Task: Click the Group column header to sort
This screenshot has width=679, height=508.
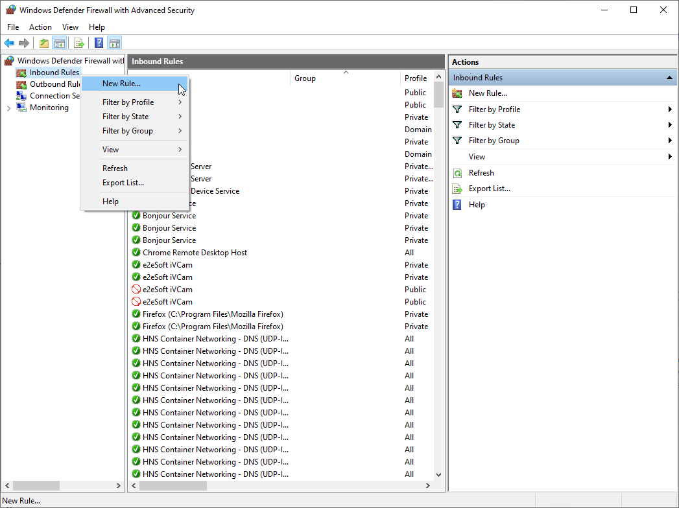Action: click(x=305, y=78)
